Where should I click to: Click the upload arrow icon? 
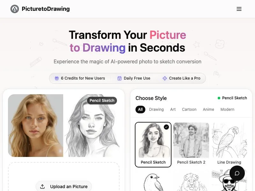tap(42, 187)
